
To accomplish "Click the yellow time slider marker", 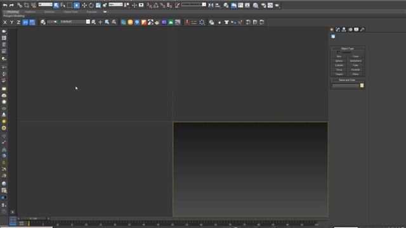I will point(29,223).
